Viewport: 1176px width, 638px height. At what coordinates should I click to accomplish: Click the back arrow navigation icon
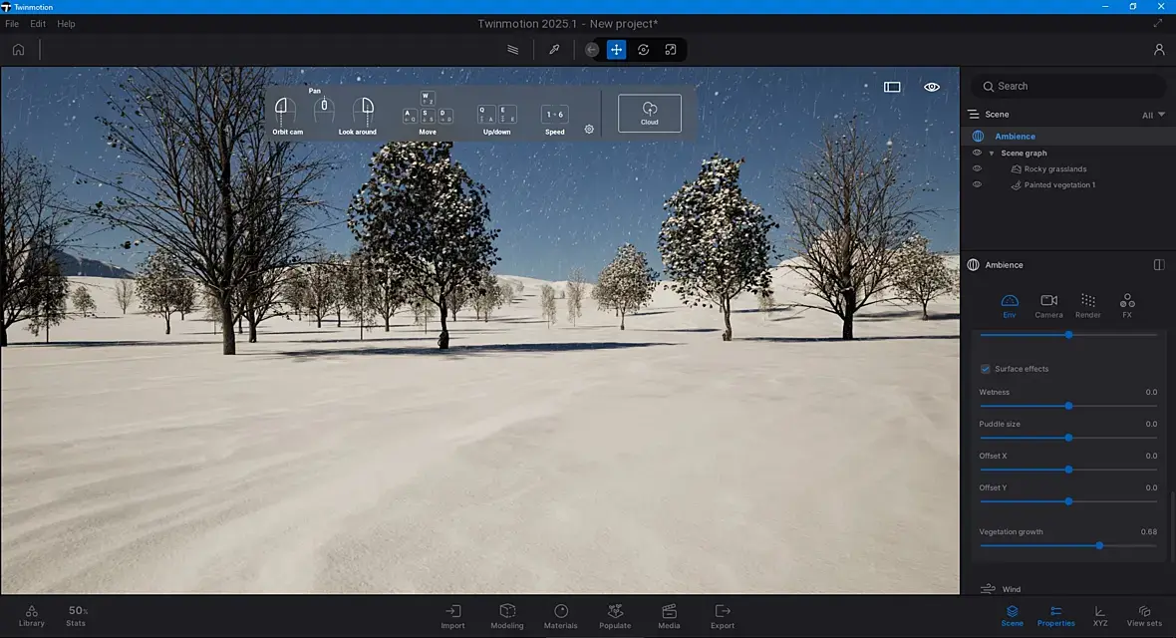pyautogui.click(x=592, y=50)
